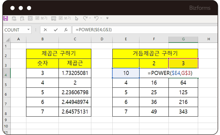Select column F header
The height and width of the screenshot is (135, 220).
[x=154, y=39]
